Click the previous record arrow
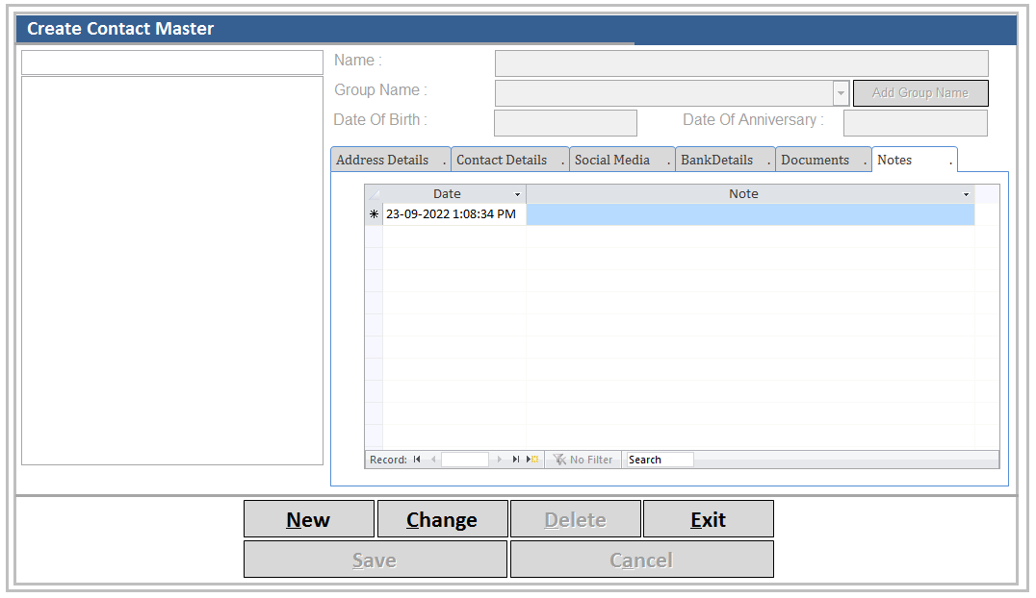This screenshot has width=1036, height=598. 433,460
